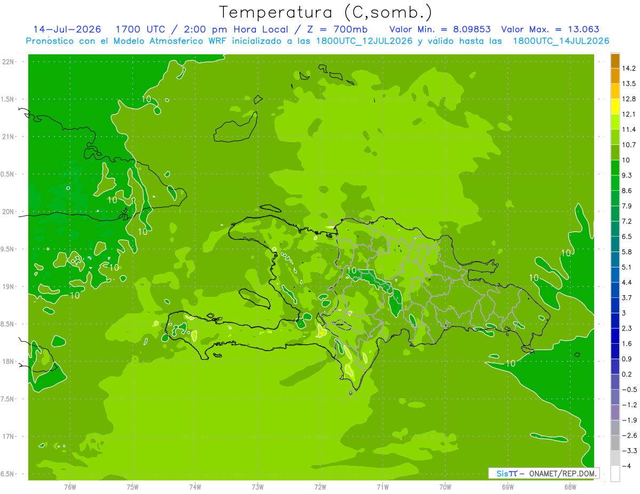Image resolution: width=640 pixels, height=494 pixels.
Task: Click the colorbar value '-4'
Action: click(626, 466)
